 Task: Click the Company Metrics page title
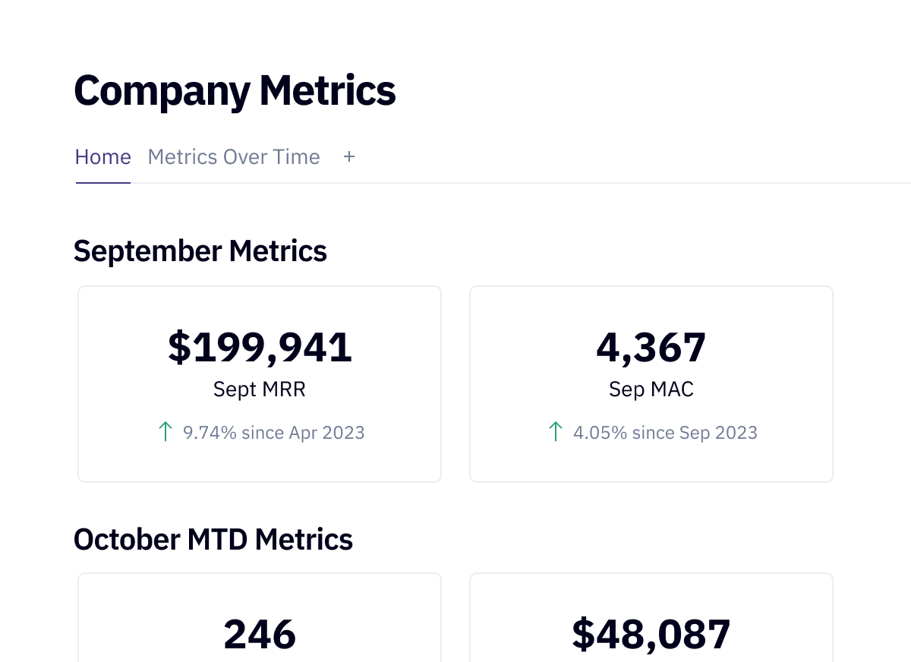tap(235, 90)
